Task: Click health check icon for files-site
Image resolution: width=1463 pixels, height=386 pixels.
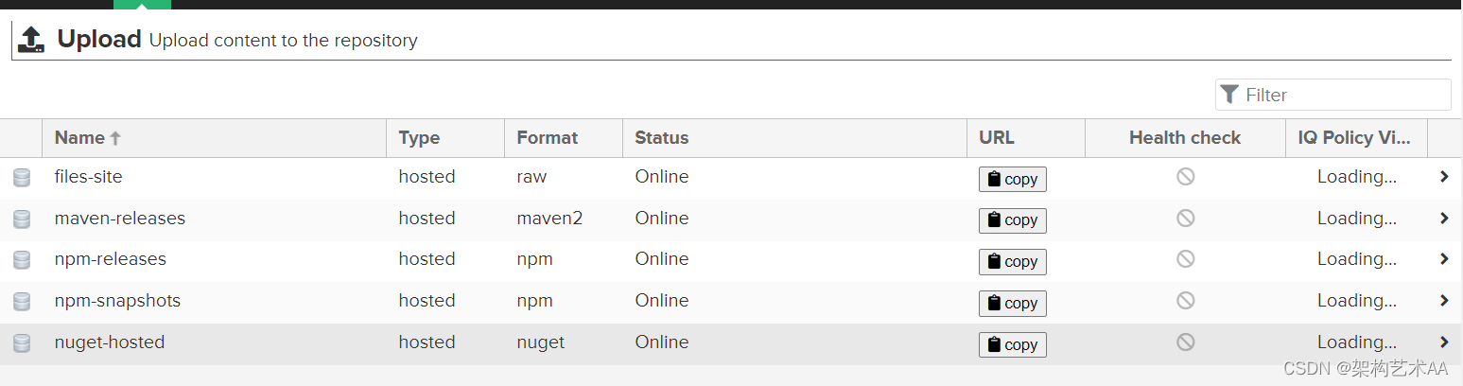Action: (1185, 177)
